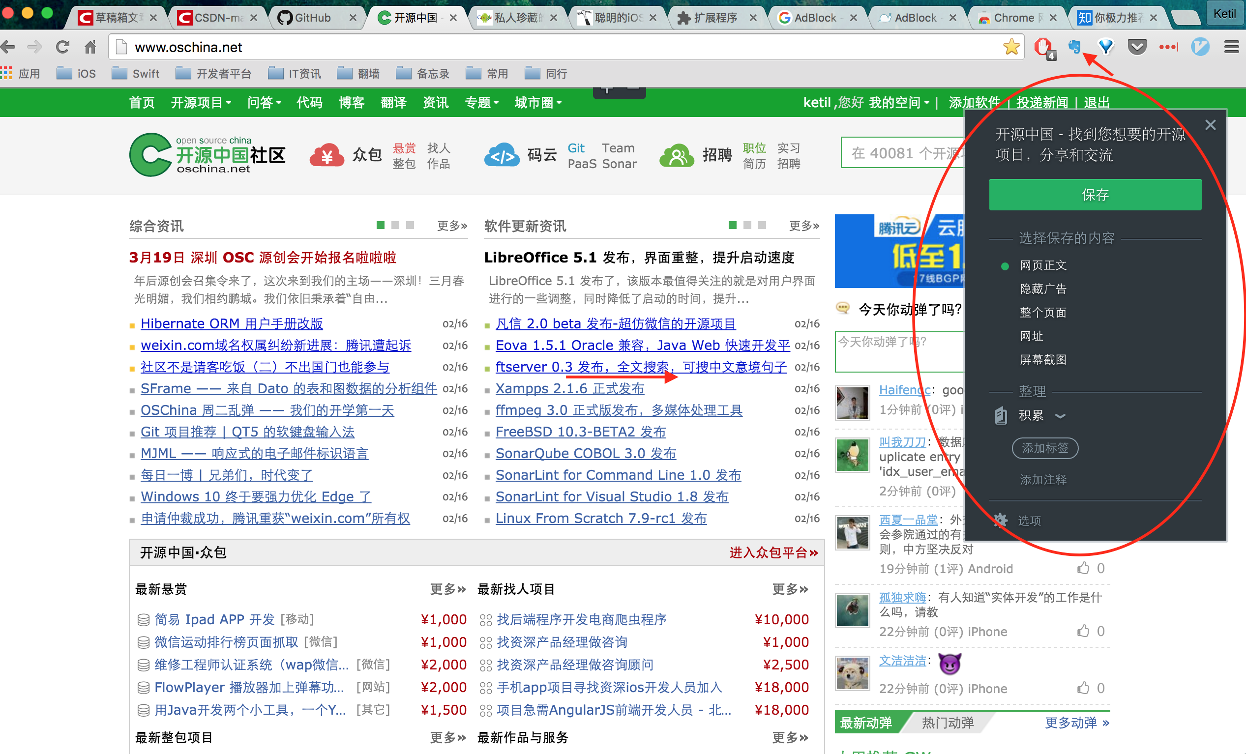
Task: Open the blue elephant clipper extension
Action: 1074,47
